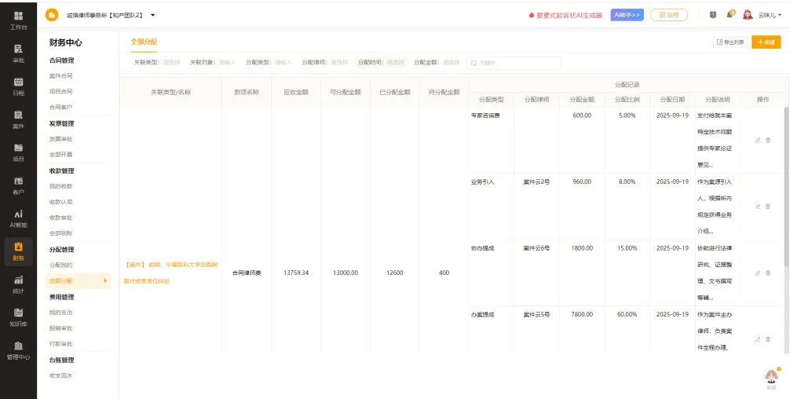This screenshot has width=790, height=399.
Task: Open the 分配律师 filter dropdown
Action: click(339, 62)
